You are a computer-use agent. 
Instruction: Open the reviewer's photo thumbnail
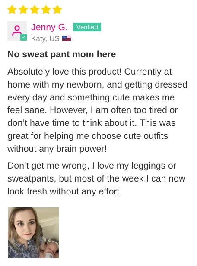pyautogui.click(x=33, y=233)
